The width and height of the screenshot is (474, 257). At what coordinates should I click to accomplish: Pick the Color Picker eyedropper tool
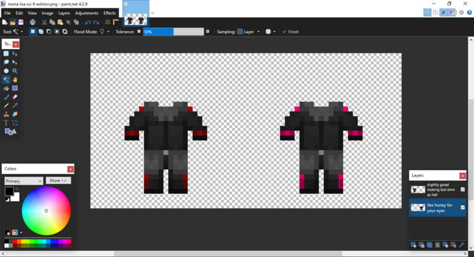point(15,105)
